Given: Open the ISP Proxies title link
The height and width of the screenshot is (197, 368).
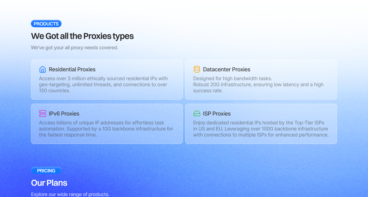Looking at the screenshot, I should coord(217,114).
